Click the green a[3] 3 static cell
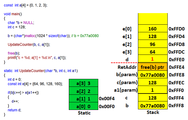Image resolution: width=188 pixels, height=120 pixels. (x=84, y=83)
